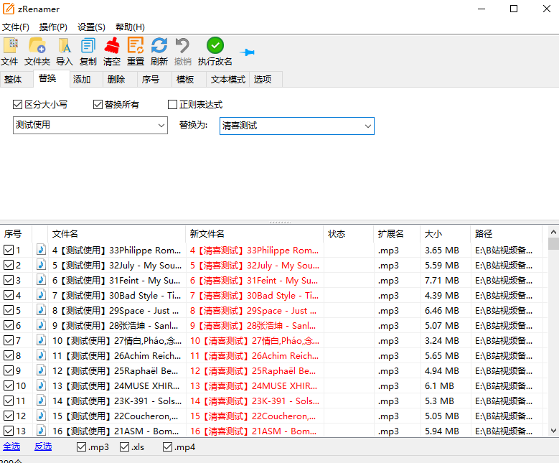Toggle the 区分大小写 case-sensitive checkbox

(18, 105)
